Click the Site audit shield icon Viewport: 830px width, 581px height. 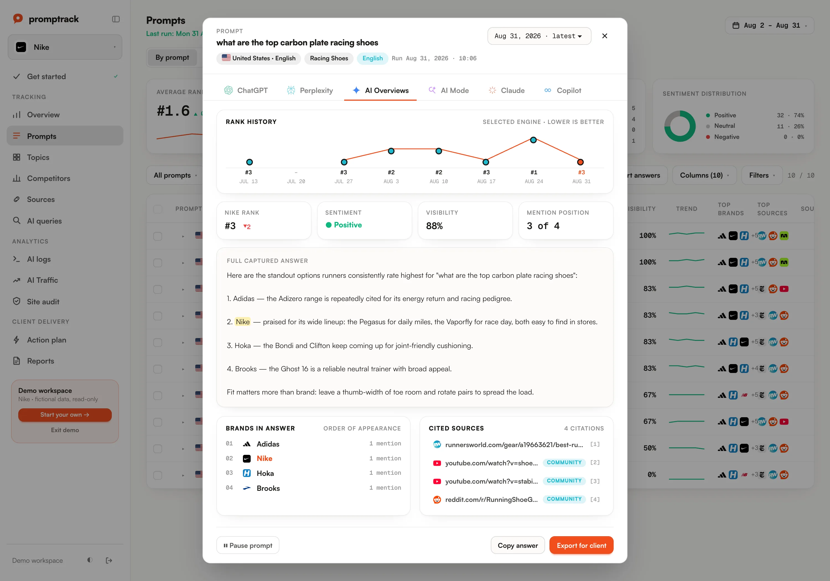pos(17,301)
